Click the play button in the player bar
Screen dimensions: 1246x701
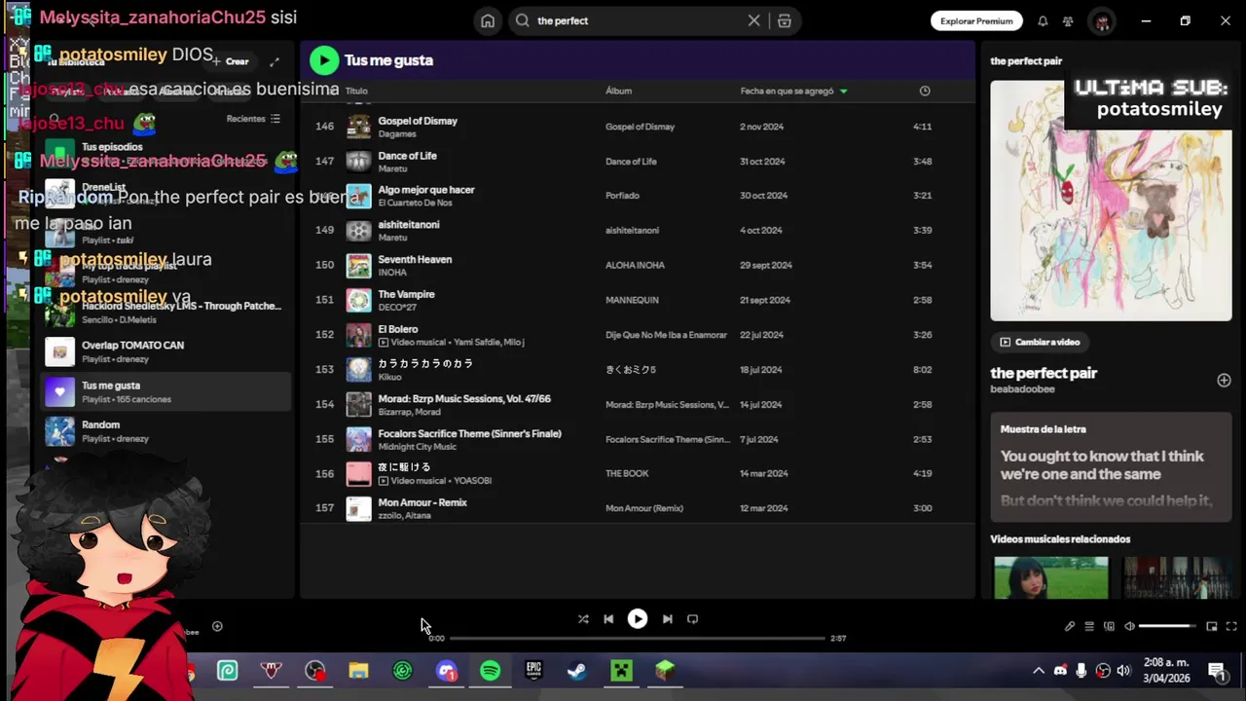pyautogui.click(x=638, y=618)
